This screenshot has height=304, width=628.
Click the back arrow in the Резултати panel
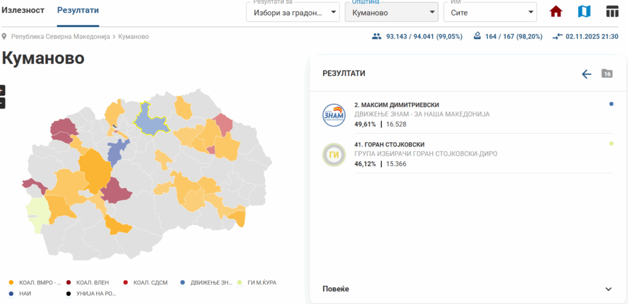586,74
